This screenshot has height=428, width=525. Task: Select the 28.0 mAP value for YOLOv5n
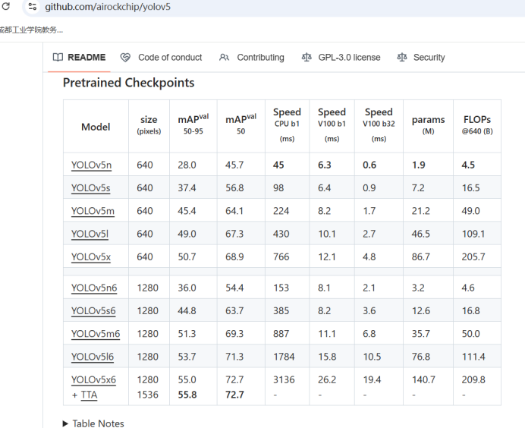click(x=187, y=165)
